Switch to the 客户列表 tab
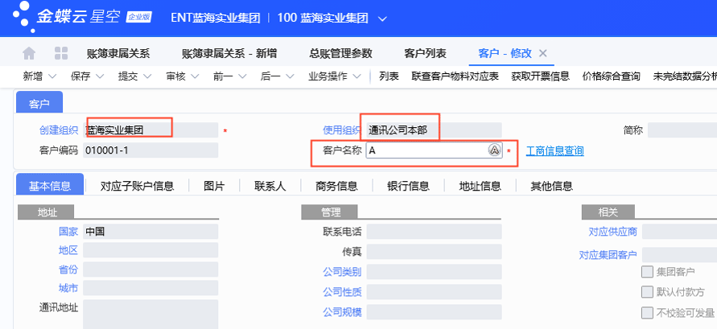 (425, 53)
